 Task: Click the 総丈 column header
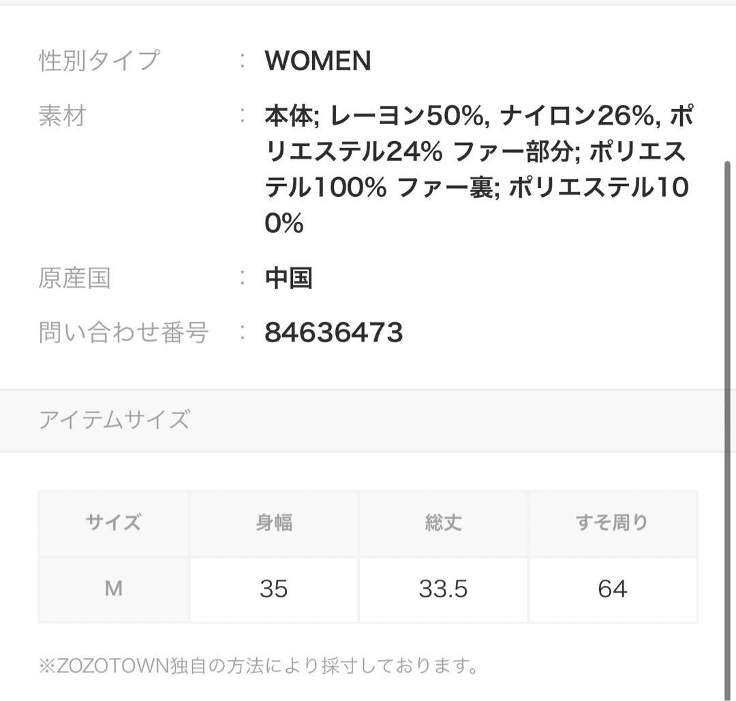click(443, 523)
